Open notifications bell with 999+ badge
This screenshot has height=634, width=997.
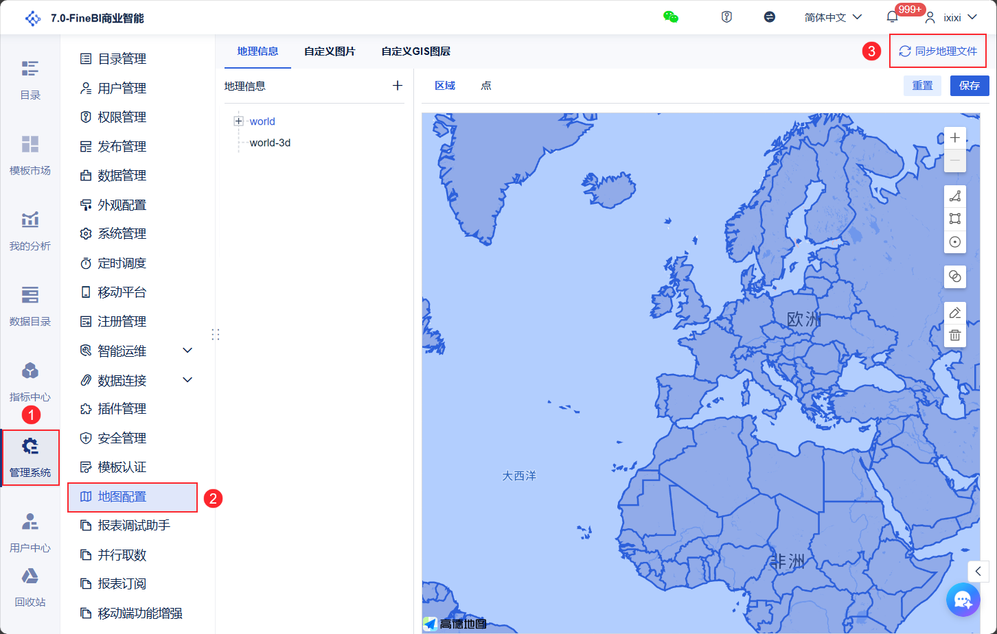(x=892, y=17)
